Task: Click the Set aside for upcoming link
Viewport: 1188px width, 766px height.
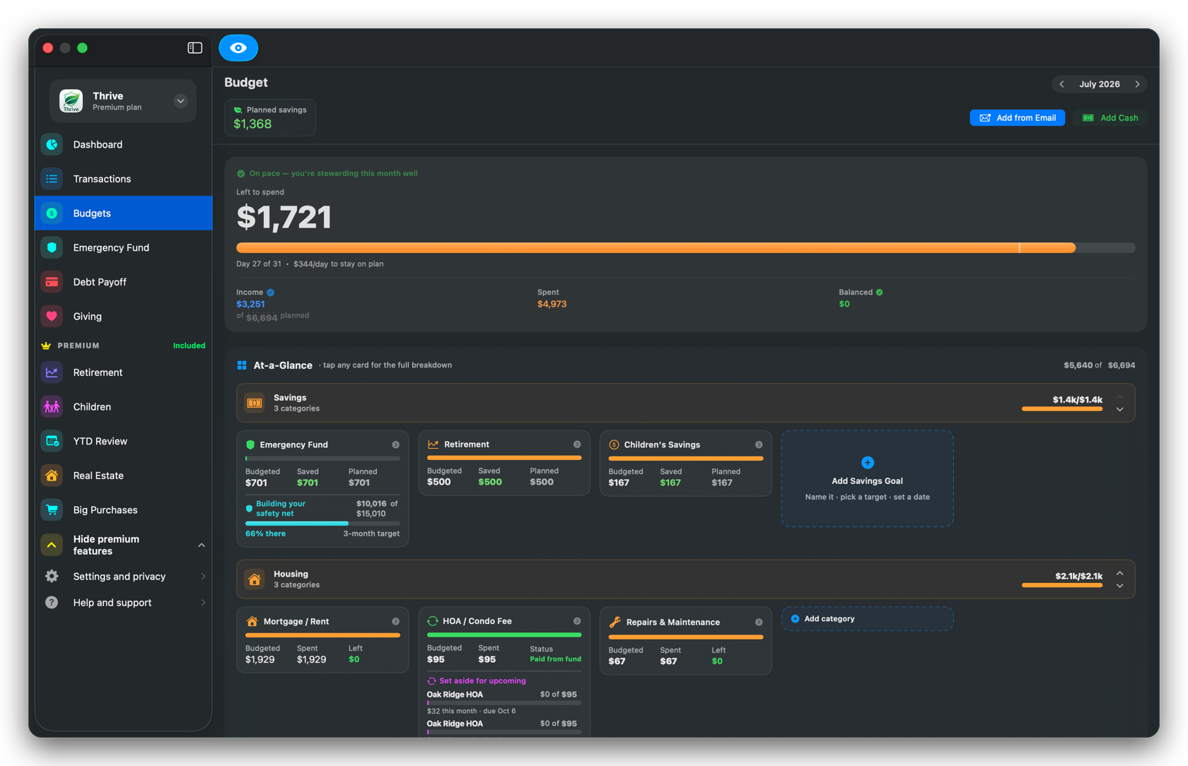Action: click(x=477, y=681)
